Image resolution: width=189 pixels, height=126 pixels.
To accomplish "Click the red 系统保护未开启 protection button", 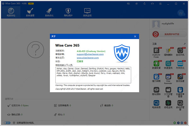I will [x=169, y=34].
